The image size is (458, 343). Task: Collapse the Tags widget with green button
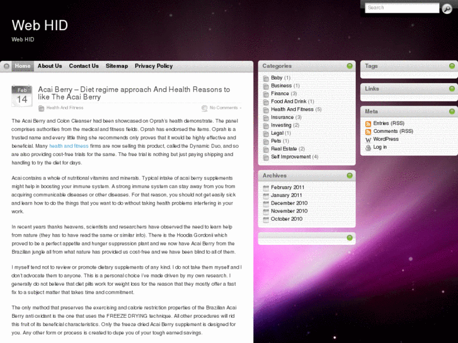coord(452,65)
